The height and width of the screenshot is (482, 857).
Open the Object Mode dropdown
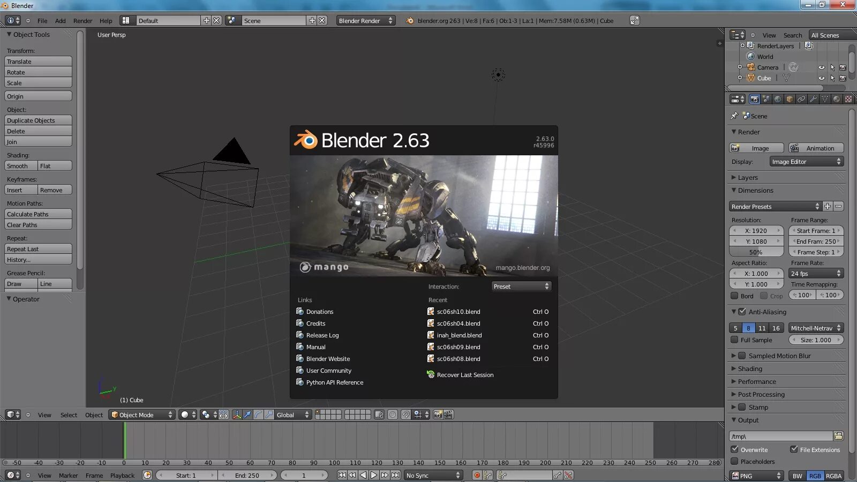click(142, 415)
